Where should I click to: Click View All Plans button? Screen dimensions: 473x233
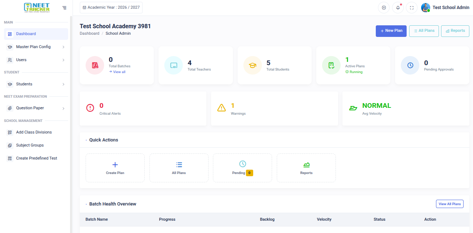click(450, 204)
